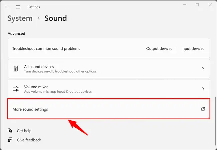Image resolution: width=217 pixels, height=150 pixels.
Task: Go to System in the breadcrumb
Action: coord(20,18)
